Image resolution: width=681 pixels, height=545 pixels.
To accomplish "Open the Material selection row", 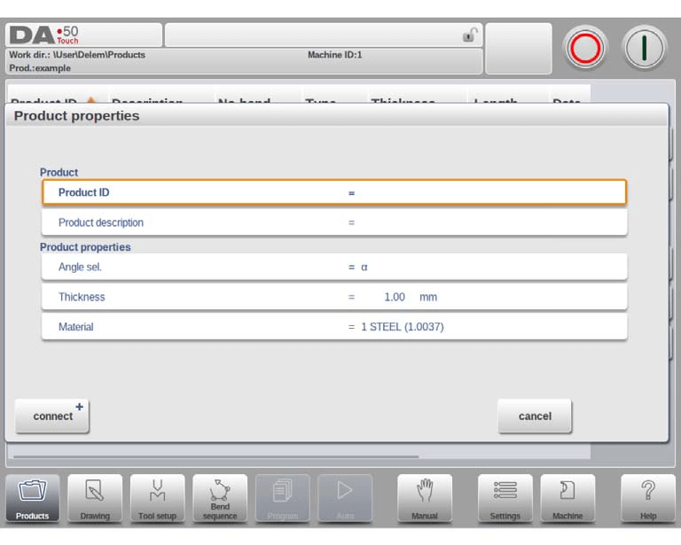I will [334, 327].
